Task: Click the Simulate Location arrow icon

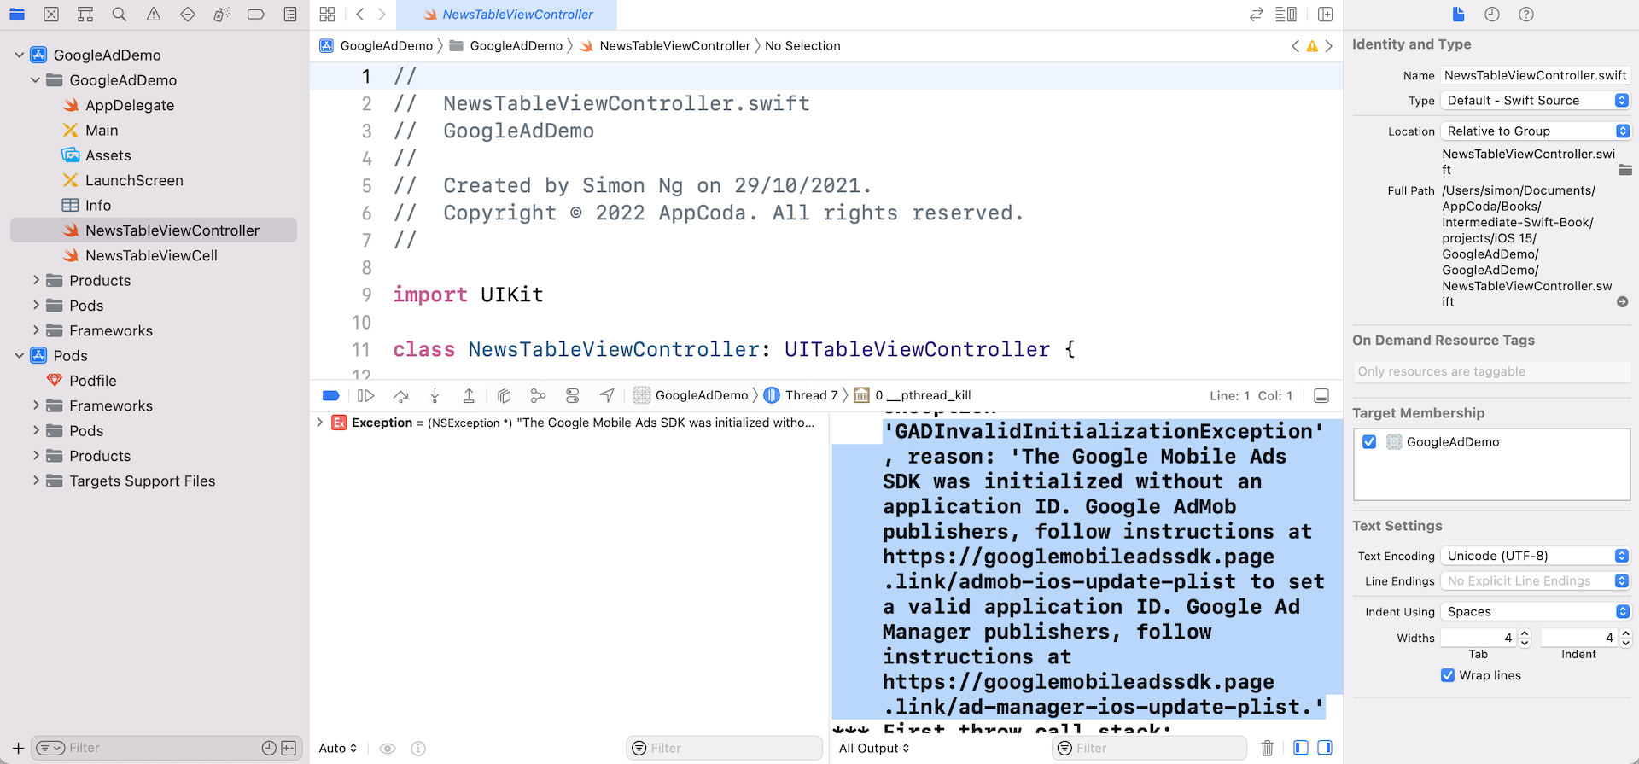Action: coord(607,395)
